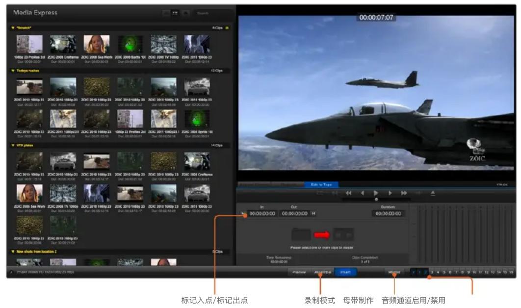This screenshot has height=308, width=521.
Task: Select ZOIC 2008 TV 1080p clip in VTX plates
Action: [x=63, y=193]
